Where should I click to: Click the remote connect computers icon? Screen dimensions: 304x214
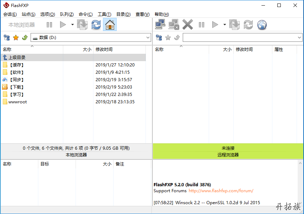point(160,25)
